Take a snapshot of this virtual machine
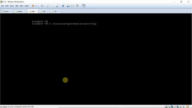 [48, 6]
